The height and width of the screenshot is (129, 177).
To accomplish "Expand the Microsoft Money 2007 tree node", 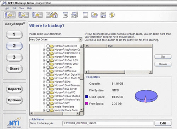I will click(44, 64).
